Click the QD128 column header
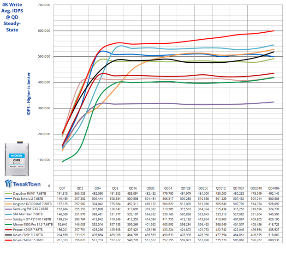This screenshot has width=286, height=262. coord(186,189)
